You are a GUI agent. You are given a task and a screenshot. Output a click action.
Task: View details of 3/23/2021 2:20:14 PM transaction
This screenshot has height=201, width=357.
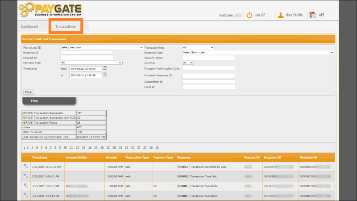click(x=25, y=195)
